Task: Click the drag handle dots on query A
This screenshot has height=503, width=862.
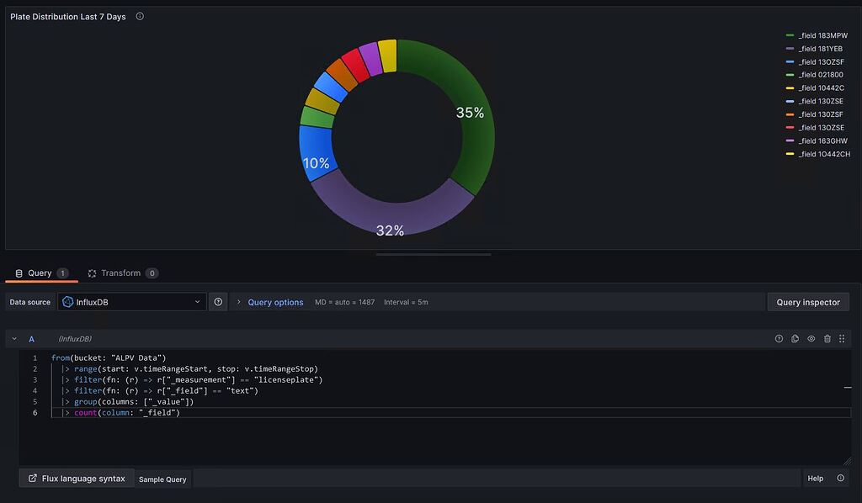Action: click(x=842, y=338)
